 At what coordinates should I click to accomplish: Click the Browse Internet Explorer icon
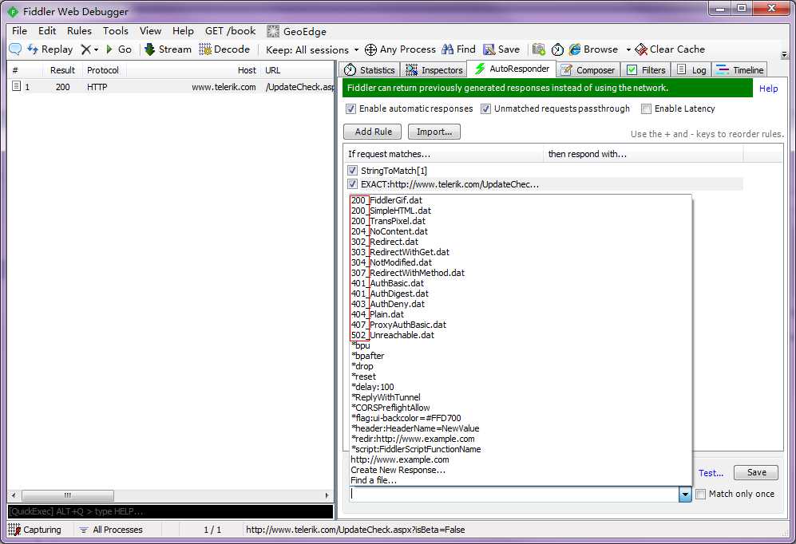coord(575,49)
